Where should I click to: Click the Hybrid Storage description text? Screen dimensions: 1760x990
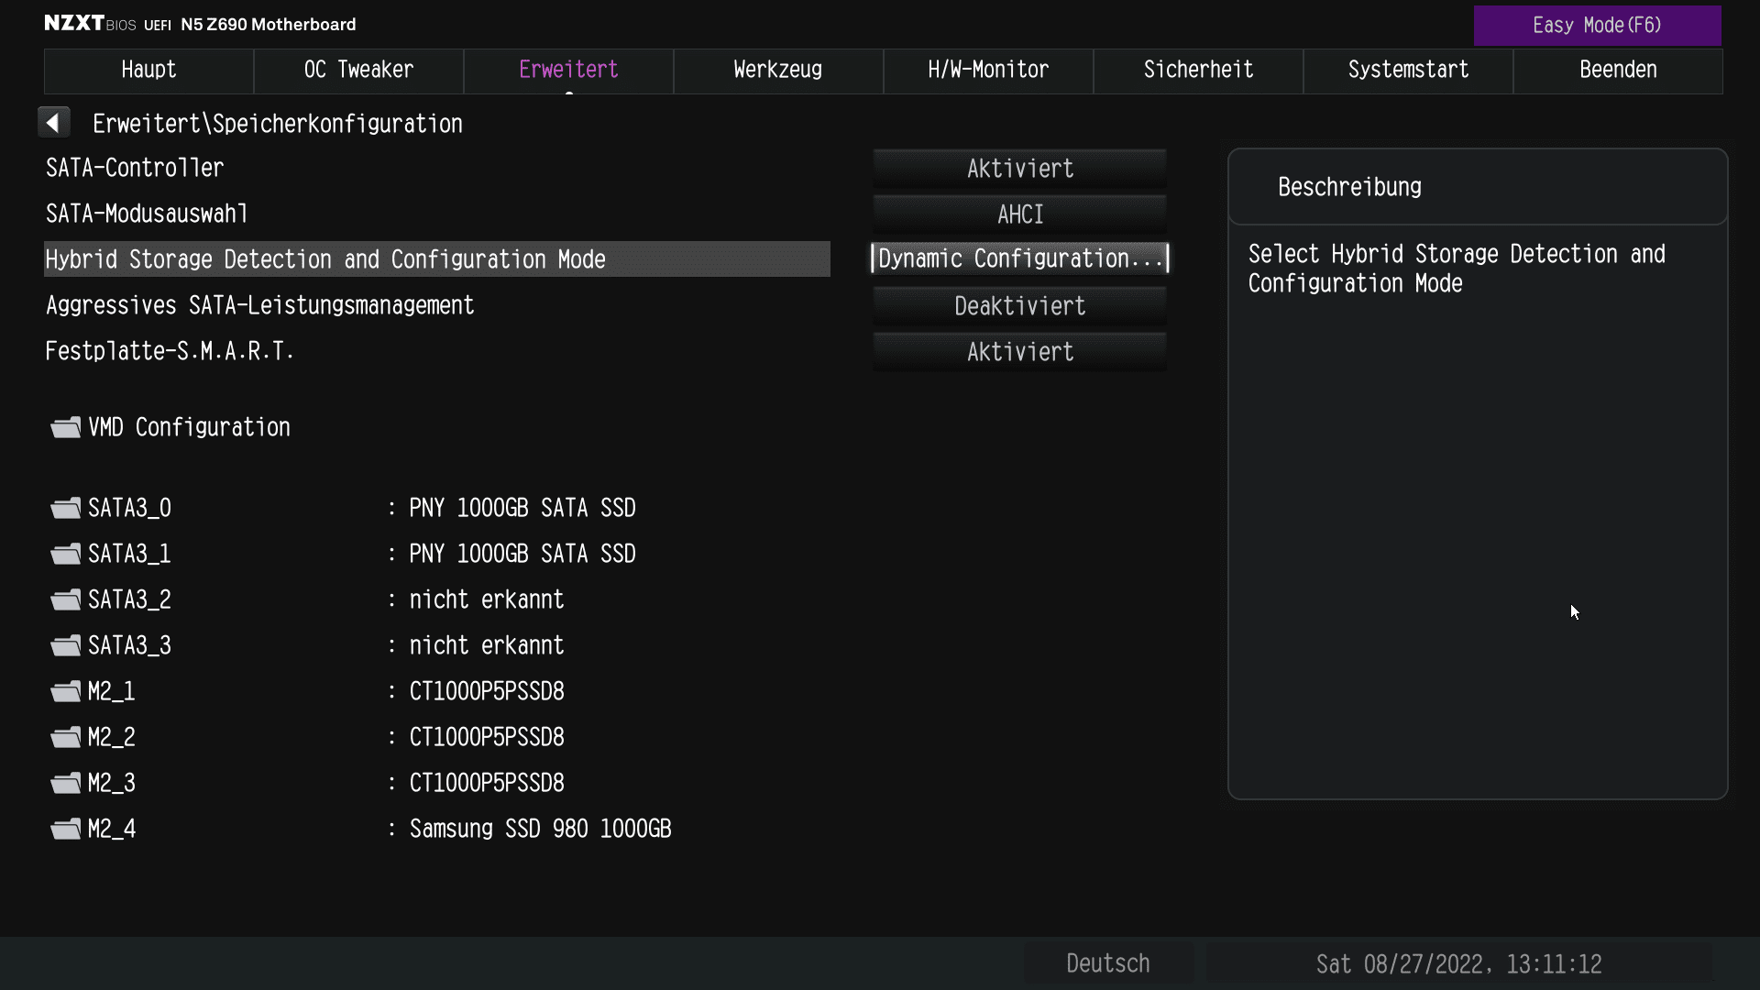pyautogui.click(x=1457, y=269)
